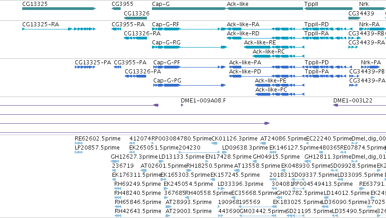Select the RH65846.5prime EST
386x218 pixels.
pos(117,207)
